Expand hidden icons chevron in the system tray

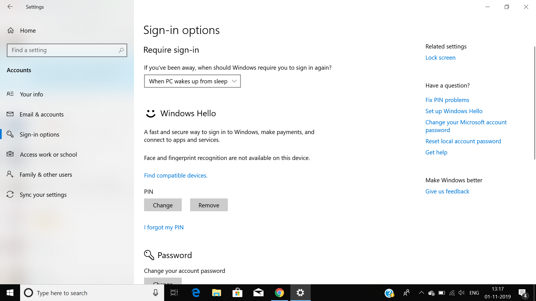(x=421, y=293)
